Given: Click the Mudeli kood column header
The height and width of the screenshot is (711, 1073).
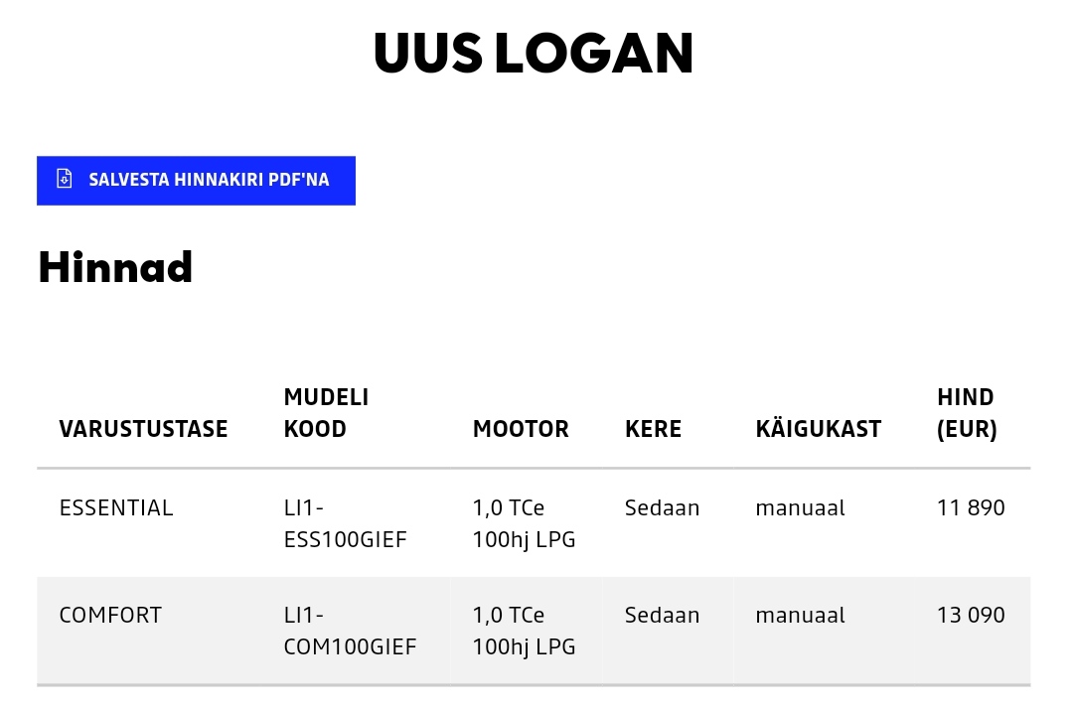Looking at the screenshot, I should point(327,413).
